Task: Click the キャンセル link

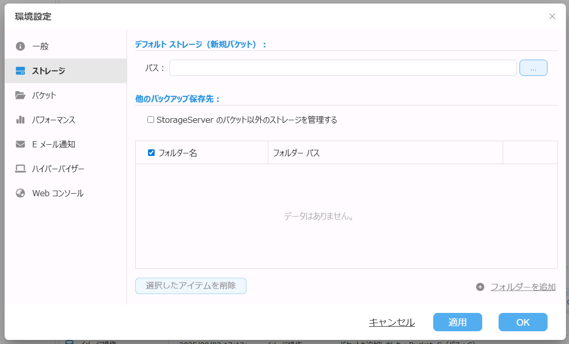Action: pos(391,322)
